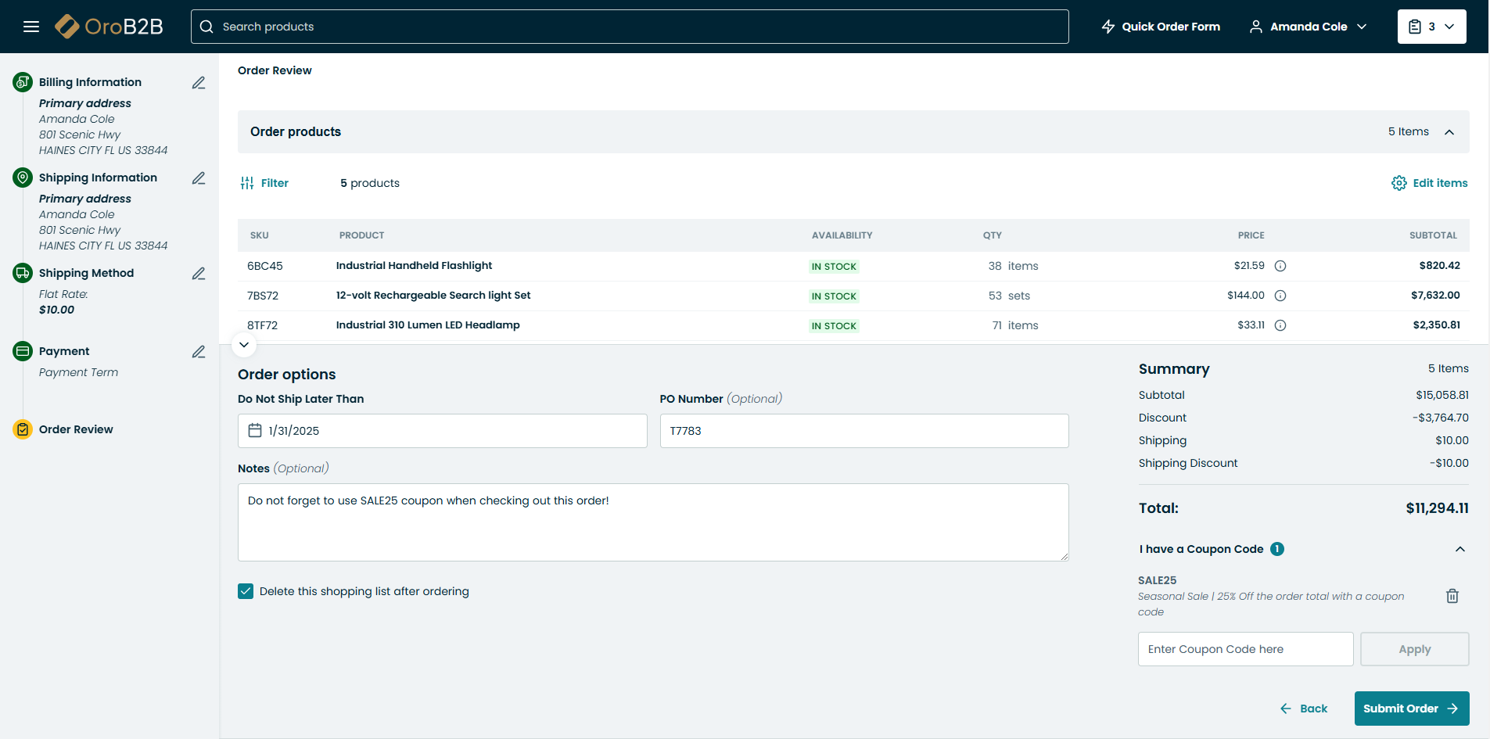Click the Enter Coupon Code field
This screenshot has height=739, width=1490.
(x=1245, y=649)
